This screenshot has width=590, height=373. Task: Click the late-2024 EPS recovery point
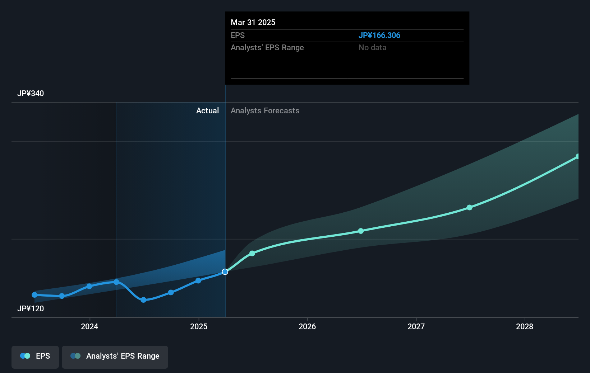171,293
